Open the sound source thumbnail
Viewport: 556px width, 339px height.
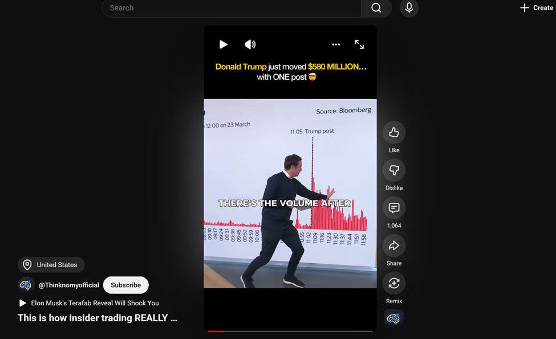pos(393,318)
